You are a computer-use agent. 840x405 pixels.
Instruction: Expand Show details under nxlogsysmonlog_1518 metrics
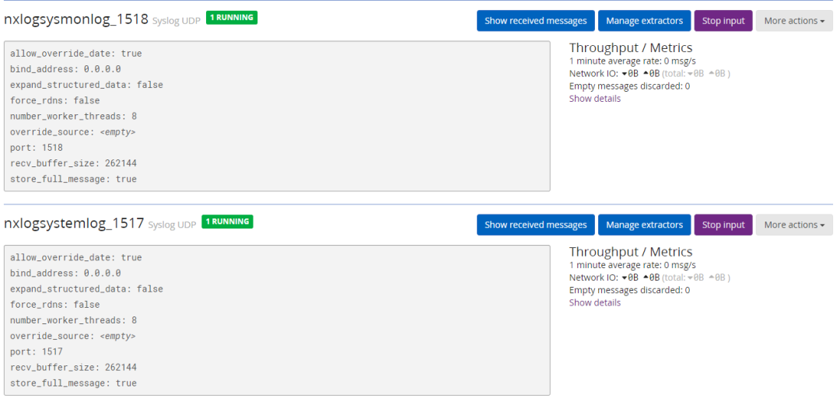(x=594, y=99)
